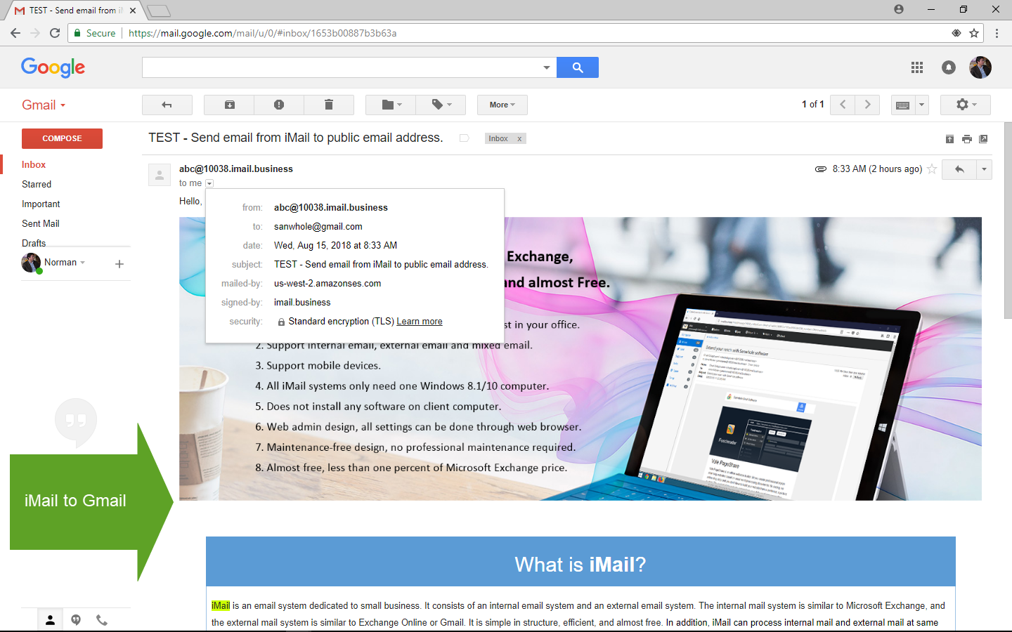
Task: Collapse the message details arrow next to 'to me'
Action: (x=209, y=183)
